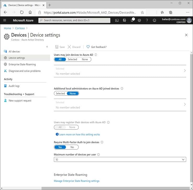The width and height of the screenshot is (193, 190).
Task: Go back with the browser back arrow
Action: (x=5, y=12)
